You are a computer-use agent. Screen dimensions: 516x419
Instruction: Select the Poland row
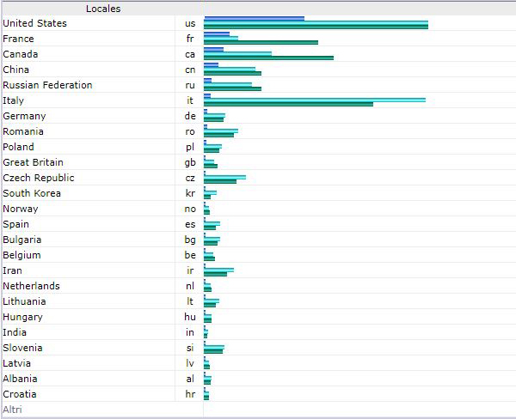tap(258, 147)
